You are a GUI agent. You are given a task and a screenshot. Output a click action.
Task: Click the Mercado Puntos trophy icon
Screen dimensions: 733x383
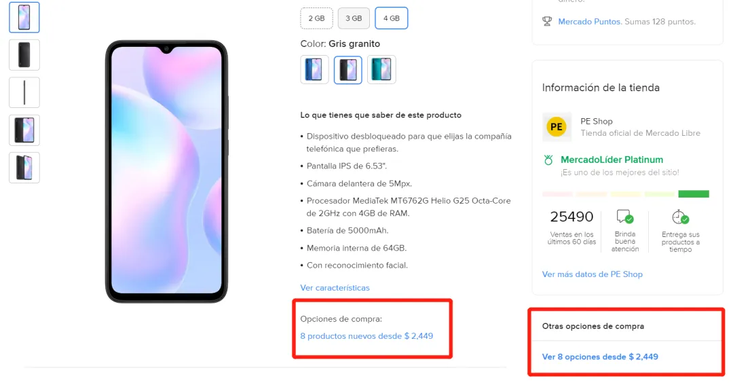coord(547,22)
